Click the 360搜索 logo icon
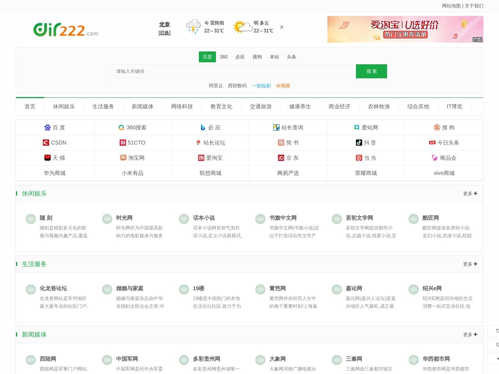 tap(122, 127)
